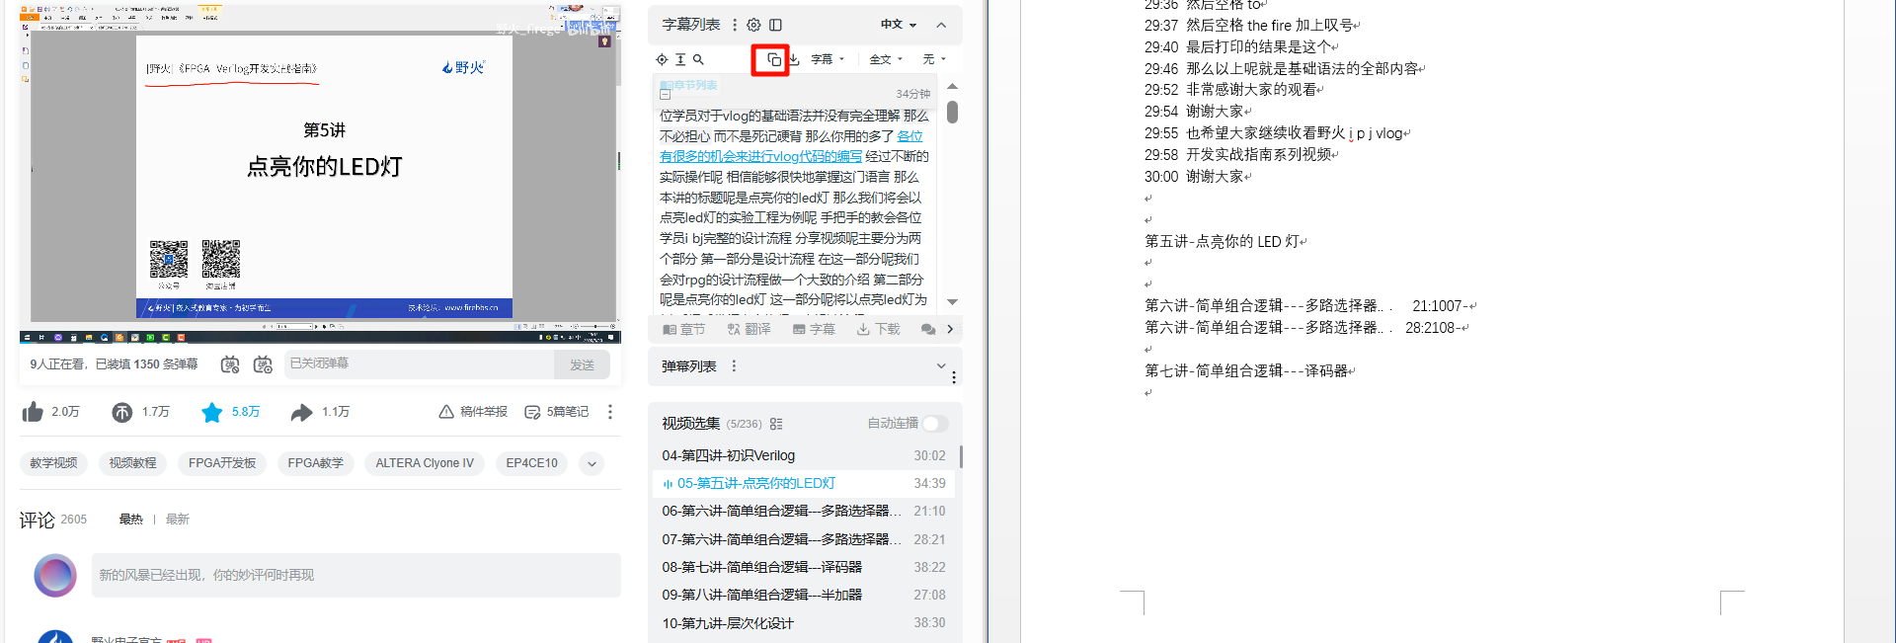Like the video with thumbs-up icon
This screenshot has height=643, width=1896.
tap(33, 412)
